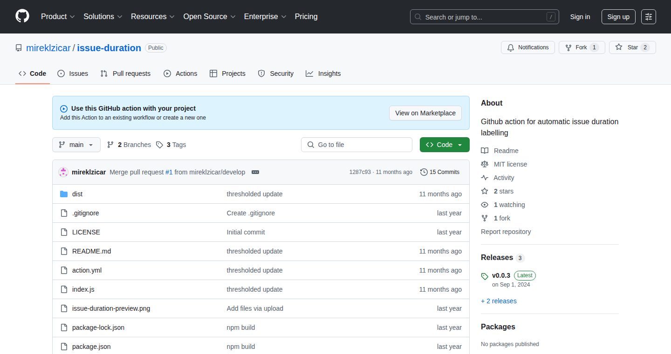Screen dimensions: 671x354
Task: Click the Create .gitignore commit message
Action: click(x=251, y=213)
